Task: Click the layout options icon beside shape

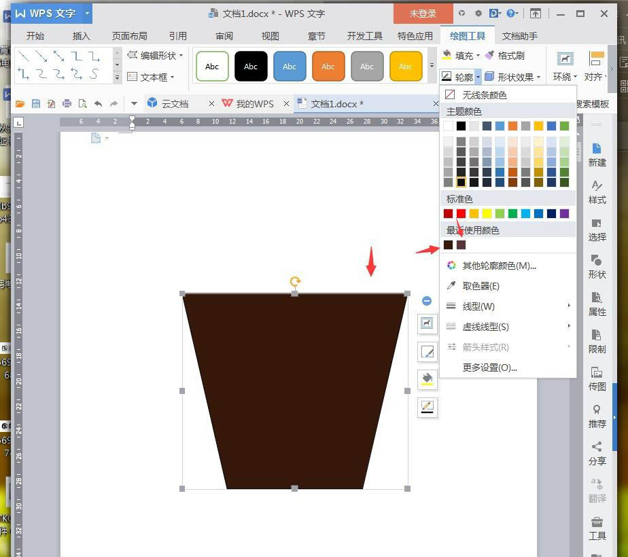Action: tap(427, 323)
